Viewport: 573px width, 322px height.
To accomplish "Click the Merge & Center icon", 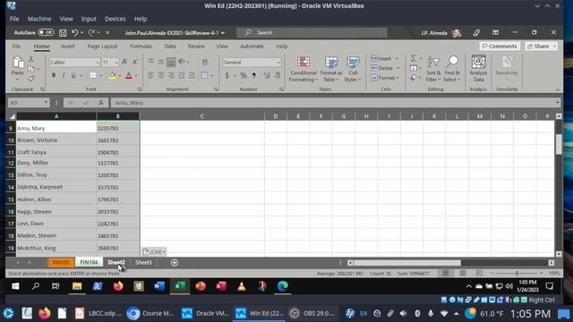I will 204,75.
